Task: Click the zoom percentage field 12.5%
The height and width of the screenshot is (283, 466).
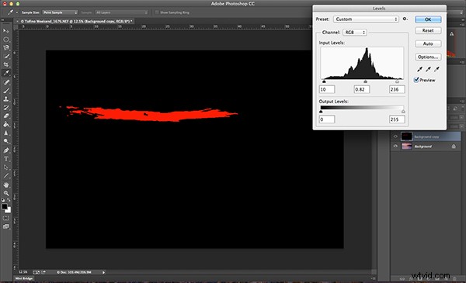Action: [x=23, y=272]
